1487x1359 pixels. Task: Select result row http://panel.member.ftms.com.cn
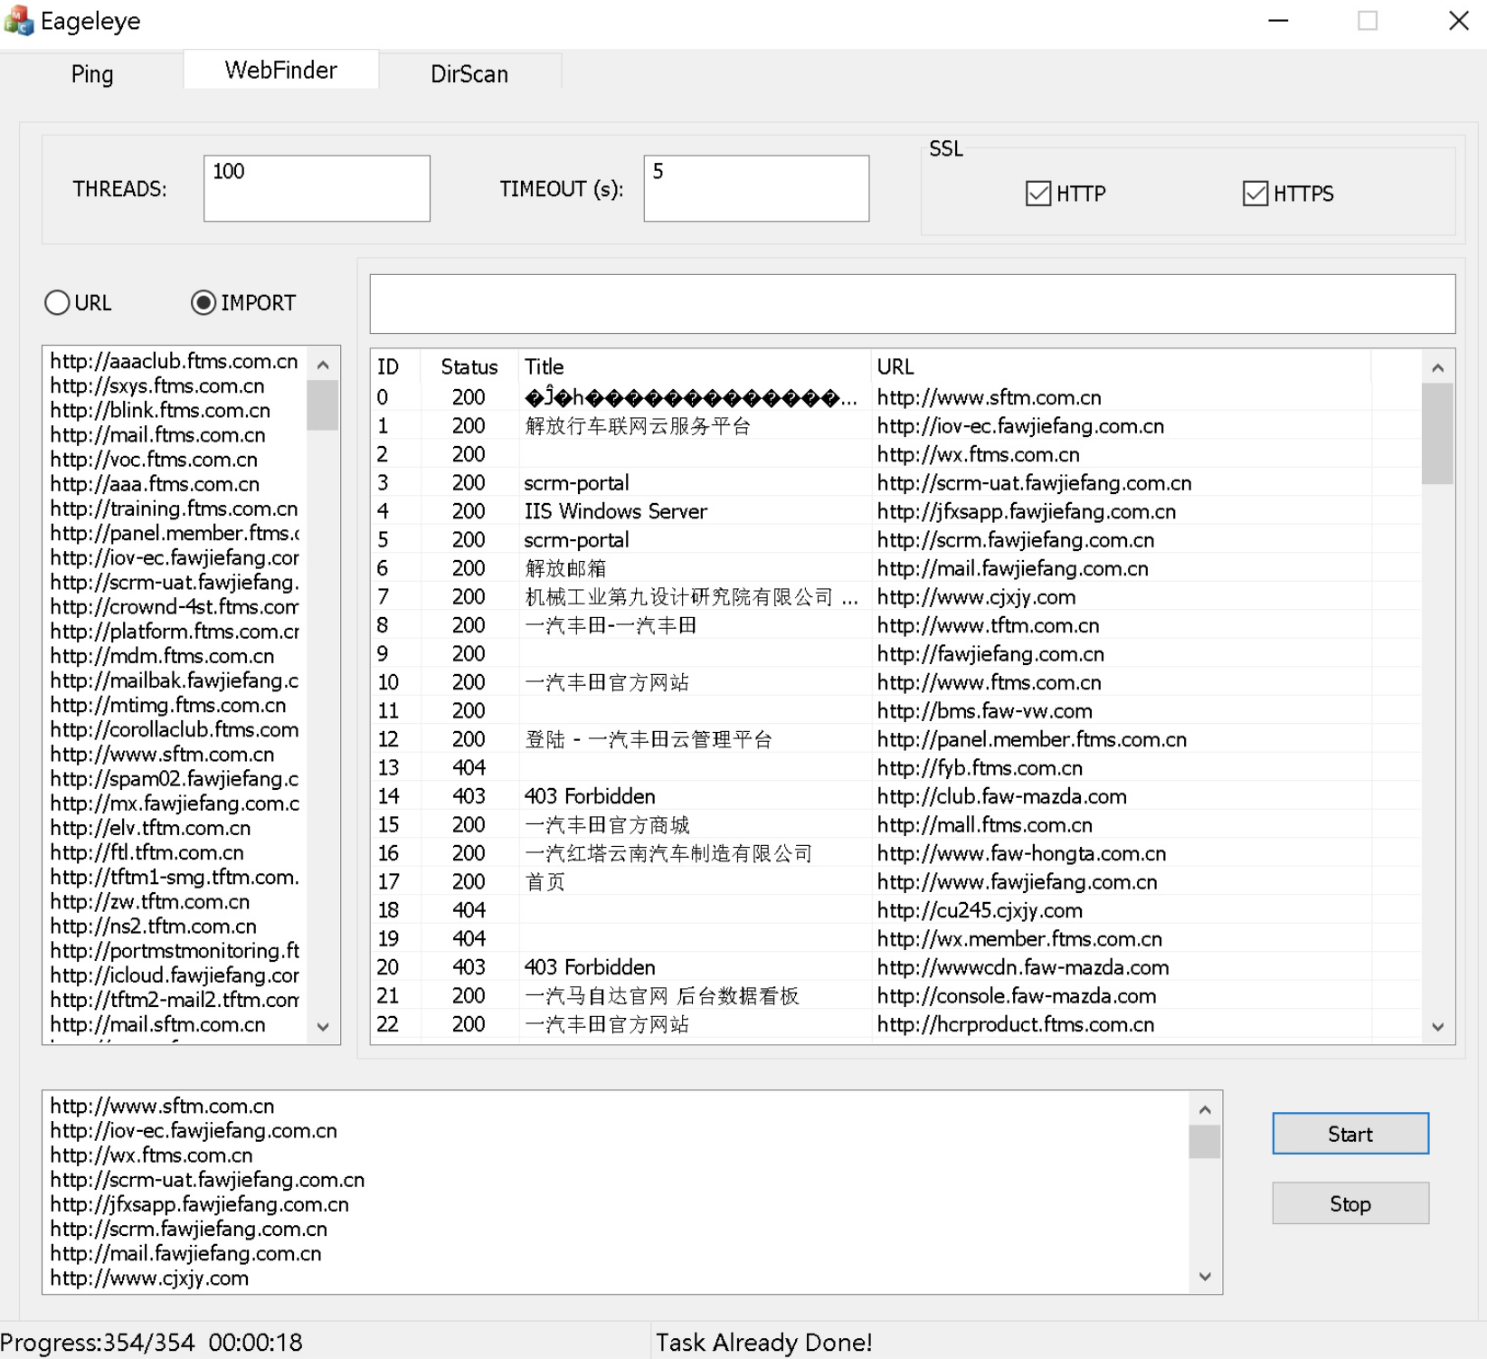[x=895, y=739]
